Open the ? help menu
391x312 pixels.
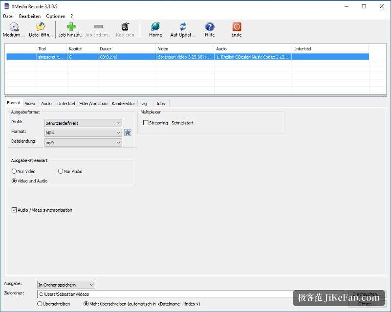72,16
